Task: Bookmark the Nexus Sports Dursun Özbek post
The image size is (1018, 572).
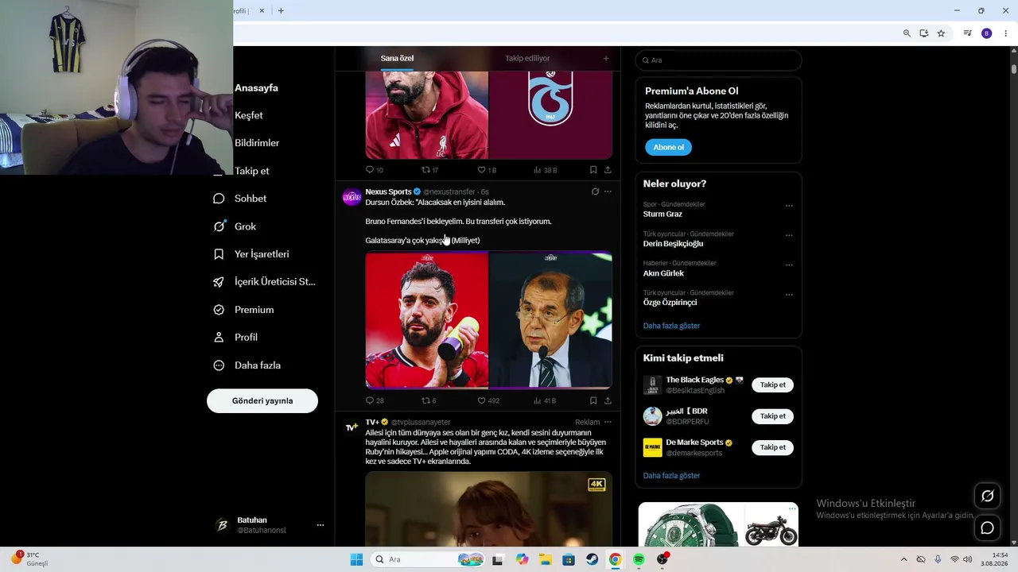Action: tap(593, 400)
